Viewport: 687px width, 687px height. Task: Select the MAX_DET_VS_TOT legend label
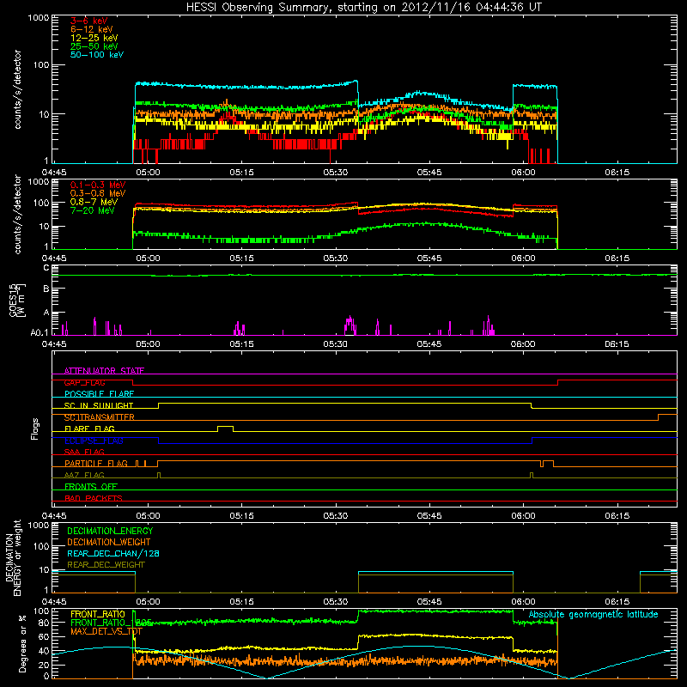106,631
